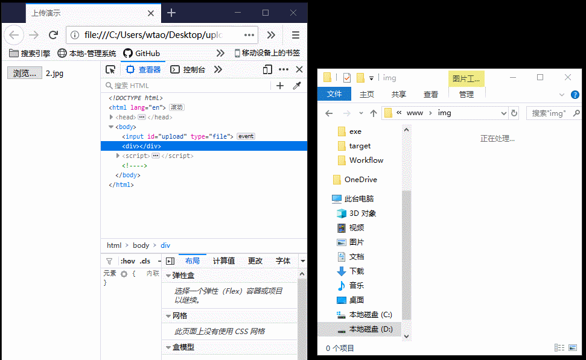The image size is (586, 360).
Task: Click the 滚动 badge on html element
Action: point(177,107)
